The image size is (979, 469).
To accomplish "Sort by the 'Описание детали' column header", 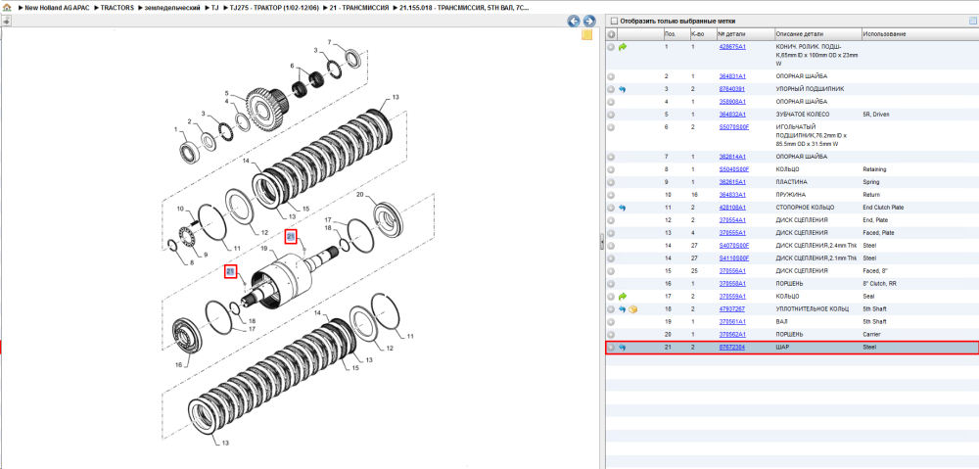I will tap(816, 34).
